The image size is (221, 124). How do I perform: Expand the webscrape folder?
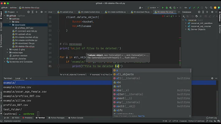click(x=7, y=52)
